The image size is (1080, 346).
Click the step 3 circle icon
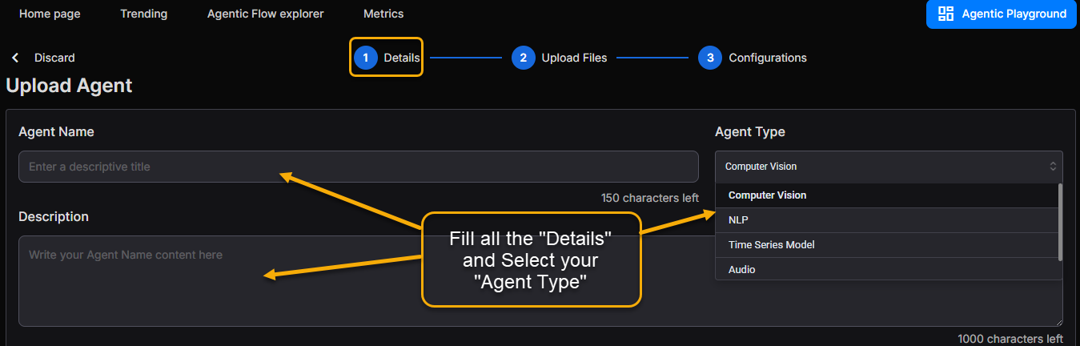pyautogui.click(x=709, y=58)
